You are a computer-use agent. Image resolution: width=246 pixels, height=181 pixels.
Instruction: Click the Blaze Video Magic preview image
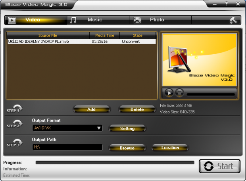coord(200,60)
